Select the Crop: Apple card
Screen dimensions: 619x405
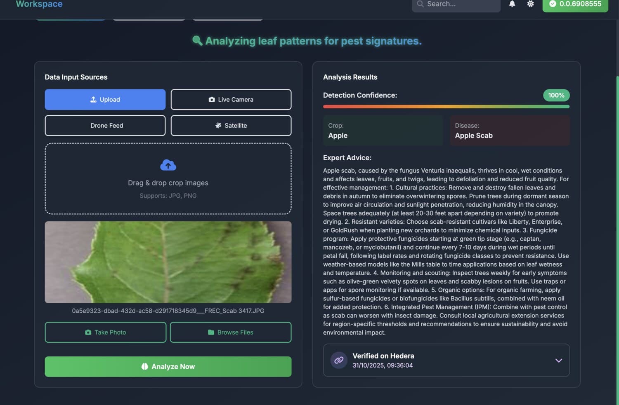pos(383,131)
